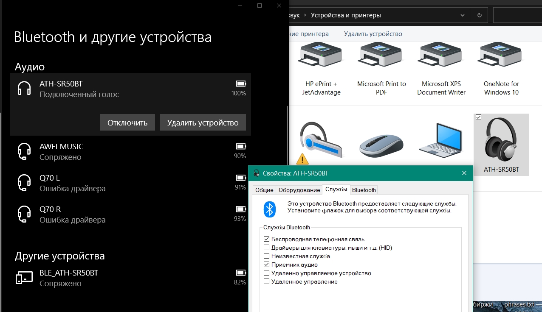Click the Q70 L headset icon
This screenshot has height=312, width=542.
pyautogui.click(x=24, y=183)
